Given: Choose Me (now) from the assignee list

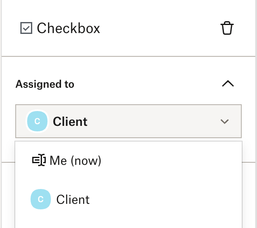Looking at the screenshot, I should coord(128,160).
